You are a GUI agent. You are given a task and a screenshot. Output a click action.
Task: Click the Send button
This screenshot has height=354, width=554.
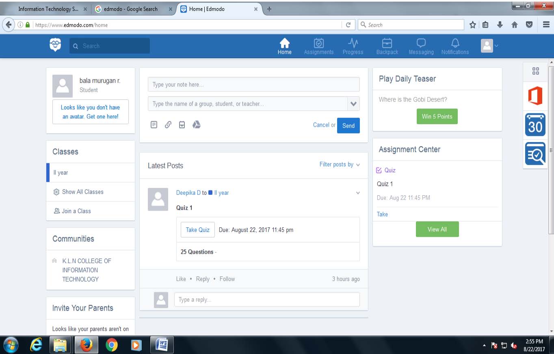coord(348,125)
